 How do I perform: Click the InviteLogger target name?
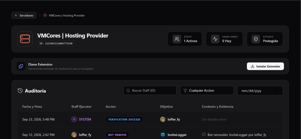tap(177, 135)
